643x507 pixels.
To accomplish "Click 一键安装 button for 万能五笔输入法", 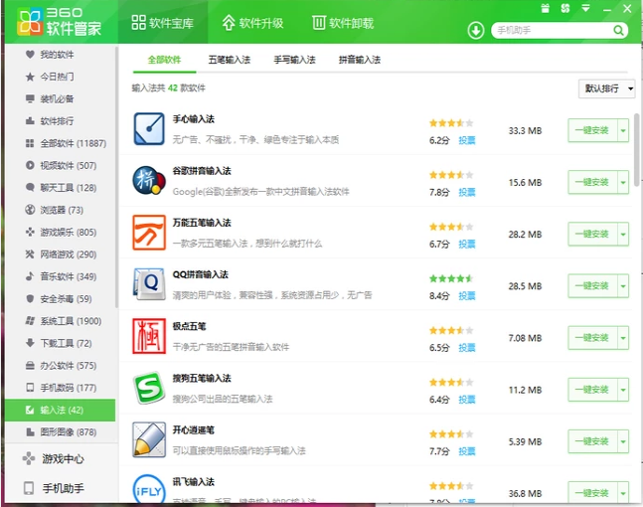I will point(592,234).
